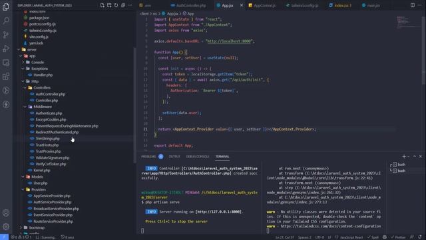This screenshot has height=240, width=426.
Task: Open the Accounts menu icon
Action: click(6, 213)
